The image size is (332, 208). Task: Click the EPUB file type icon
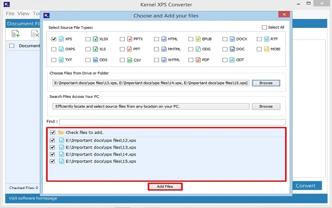[198, 39]
